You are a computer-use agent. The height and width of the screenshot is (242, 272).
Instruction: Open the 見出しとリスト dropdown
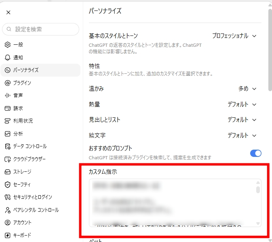pos(242,120)
